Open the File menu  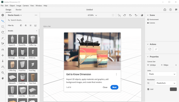[x=2, y=6]
